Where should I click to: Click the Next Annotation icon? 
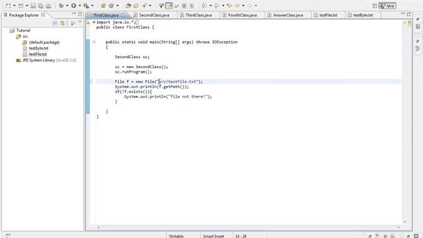coord(204,6)
